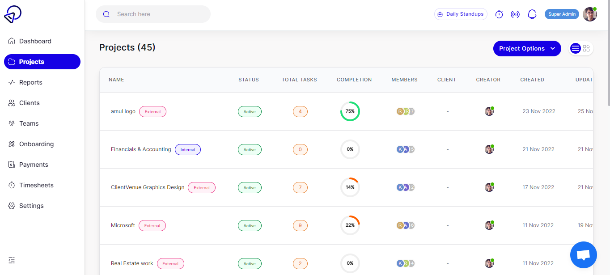Switch to grid view of projects
Viewport: 610px width, 275px height.
coord(586,48)
